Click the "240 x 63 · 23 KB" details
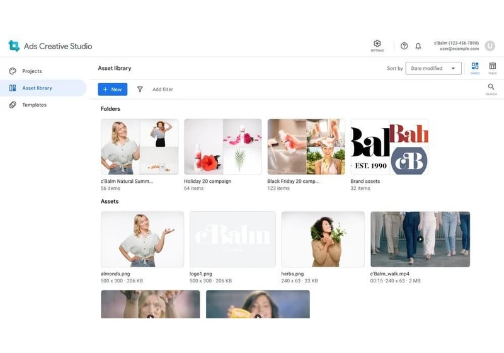 click(299, 281)
